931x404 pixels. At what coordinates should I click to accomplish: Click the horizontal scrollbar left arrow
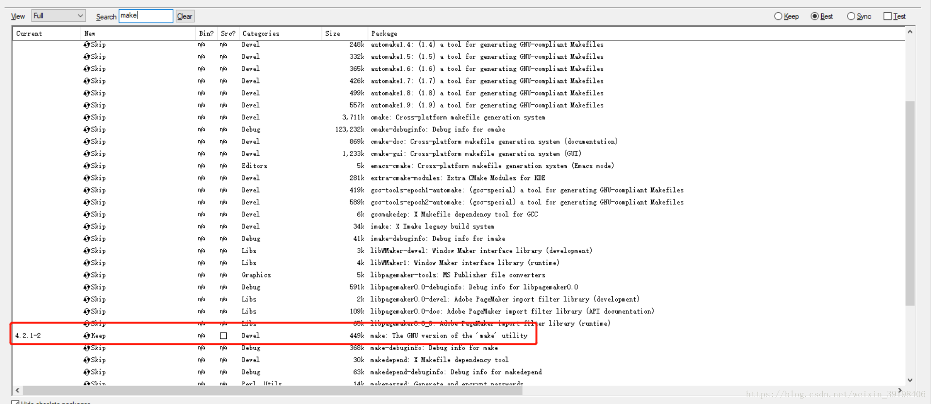pyautogui.click(x=17, y=390)
